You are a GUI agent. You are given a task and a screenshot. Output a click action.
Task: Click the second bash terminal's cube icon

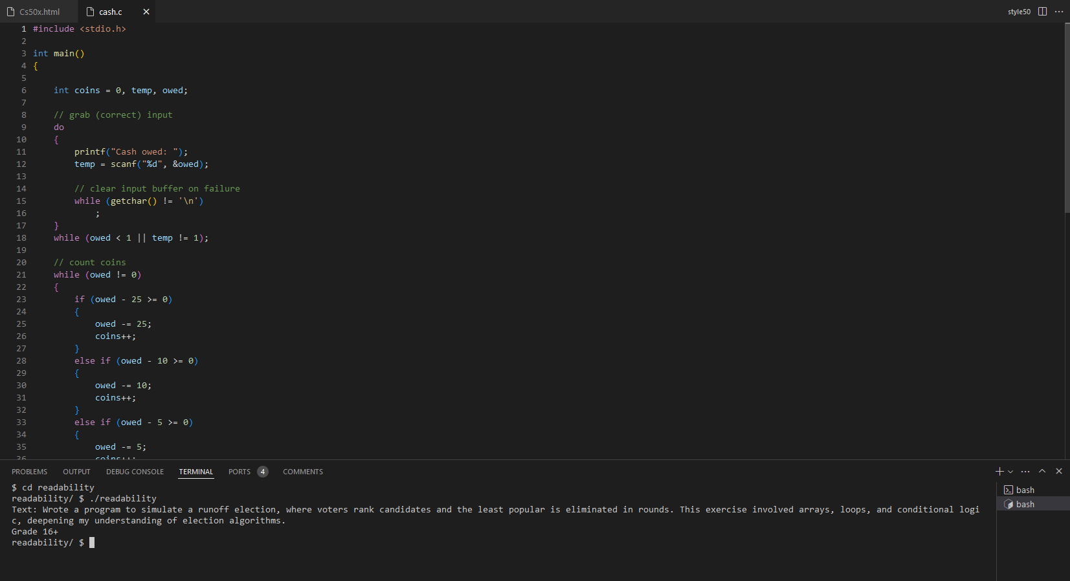pyautogui.click(x=1008, y=504)
